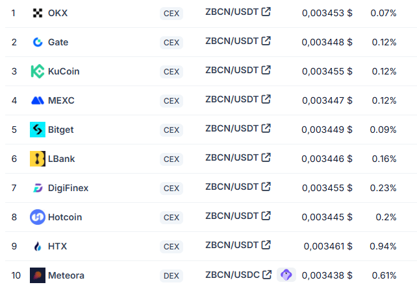Click the Gate exchange logo icon
This screenshot has width=417, height=287.
[x=38, y=42]
